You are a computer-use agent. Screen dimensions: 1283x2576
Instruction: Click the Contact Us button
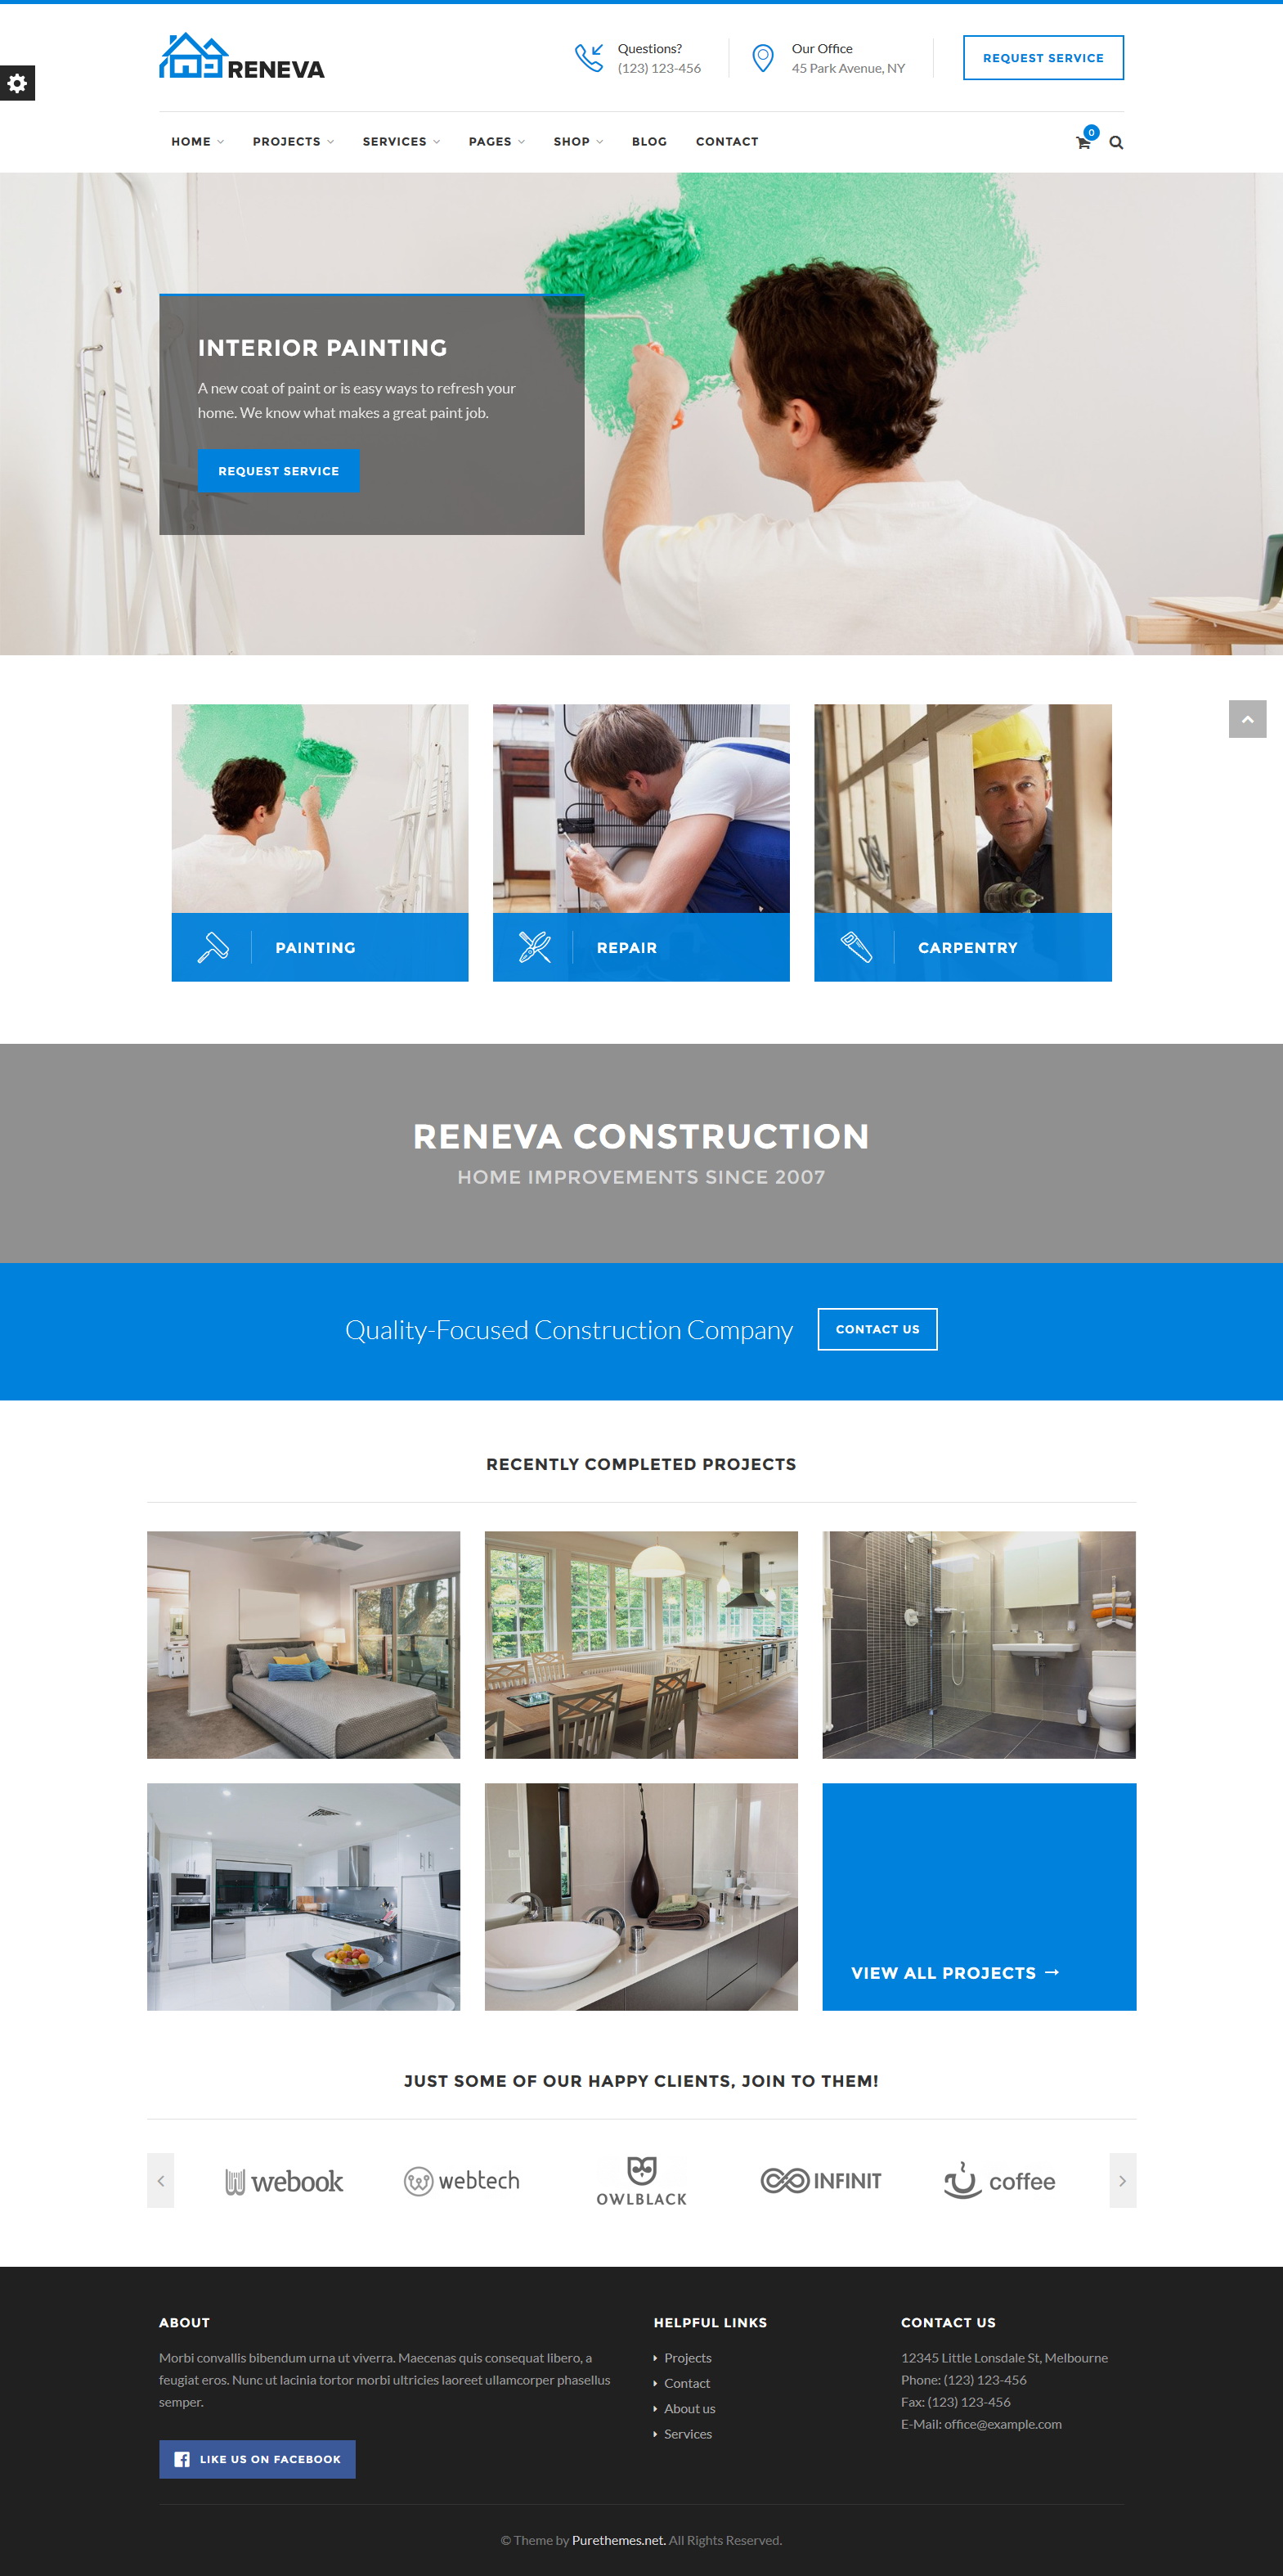(x=877, y=1329)
